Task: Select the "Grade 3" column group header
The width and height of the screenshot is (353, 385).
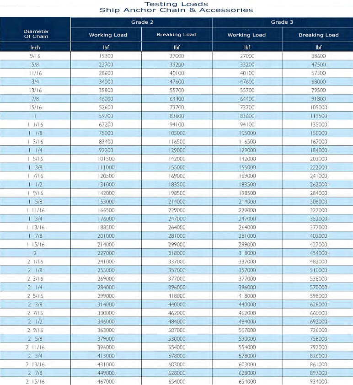Action: 282,22
